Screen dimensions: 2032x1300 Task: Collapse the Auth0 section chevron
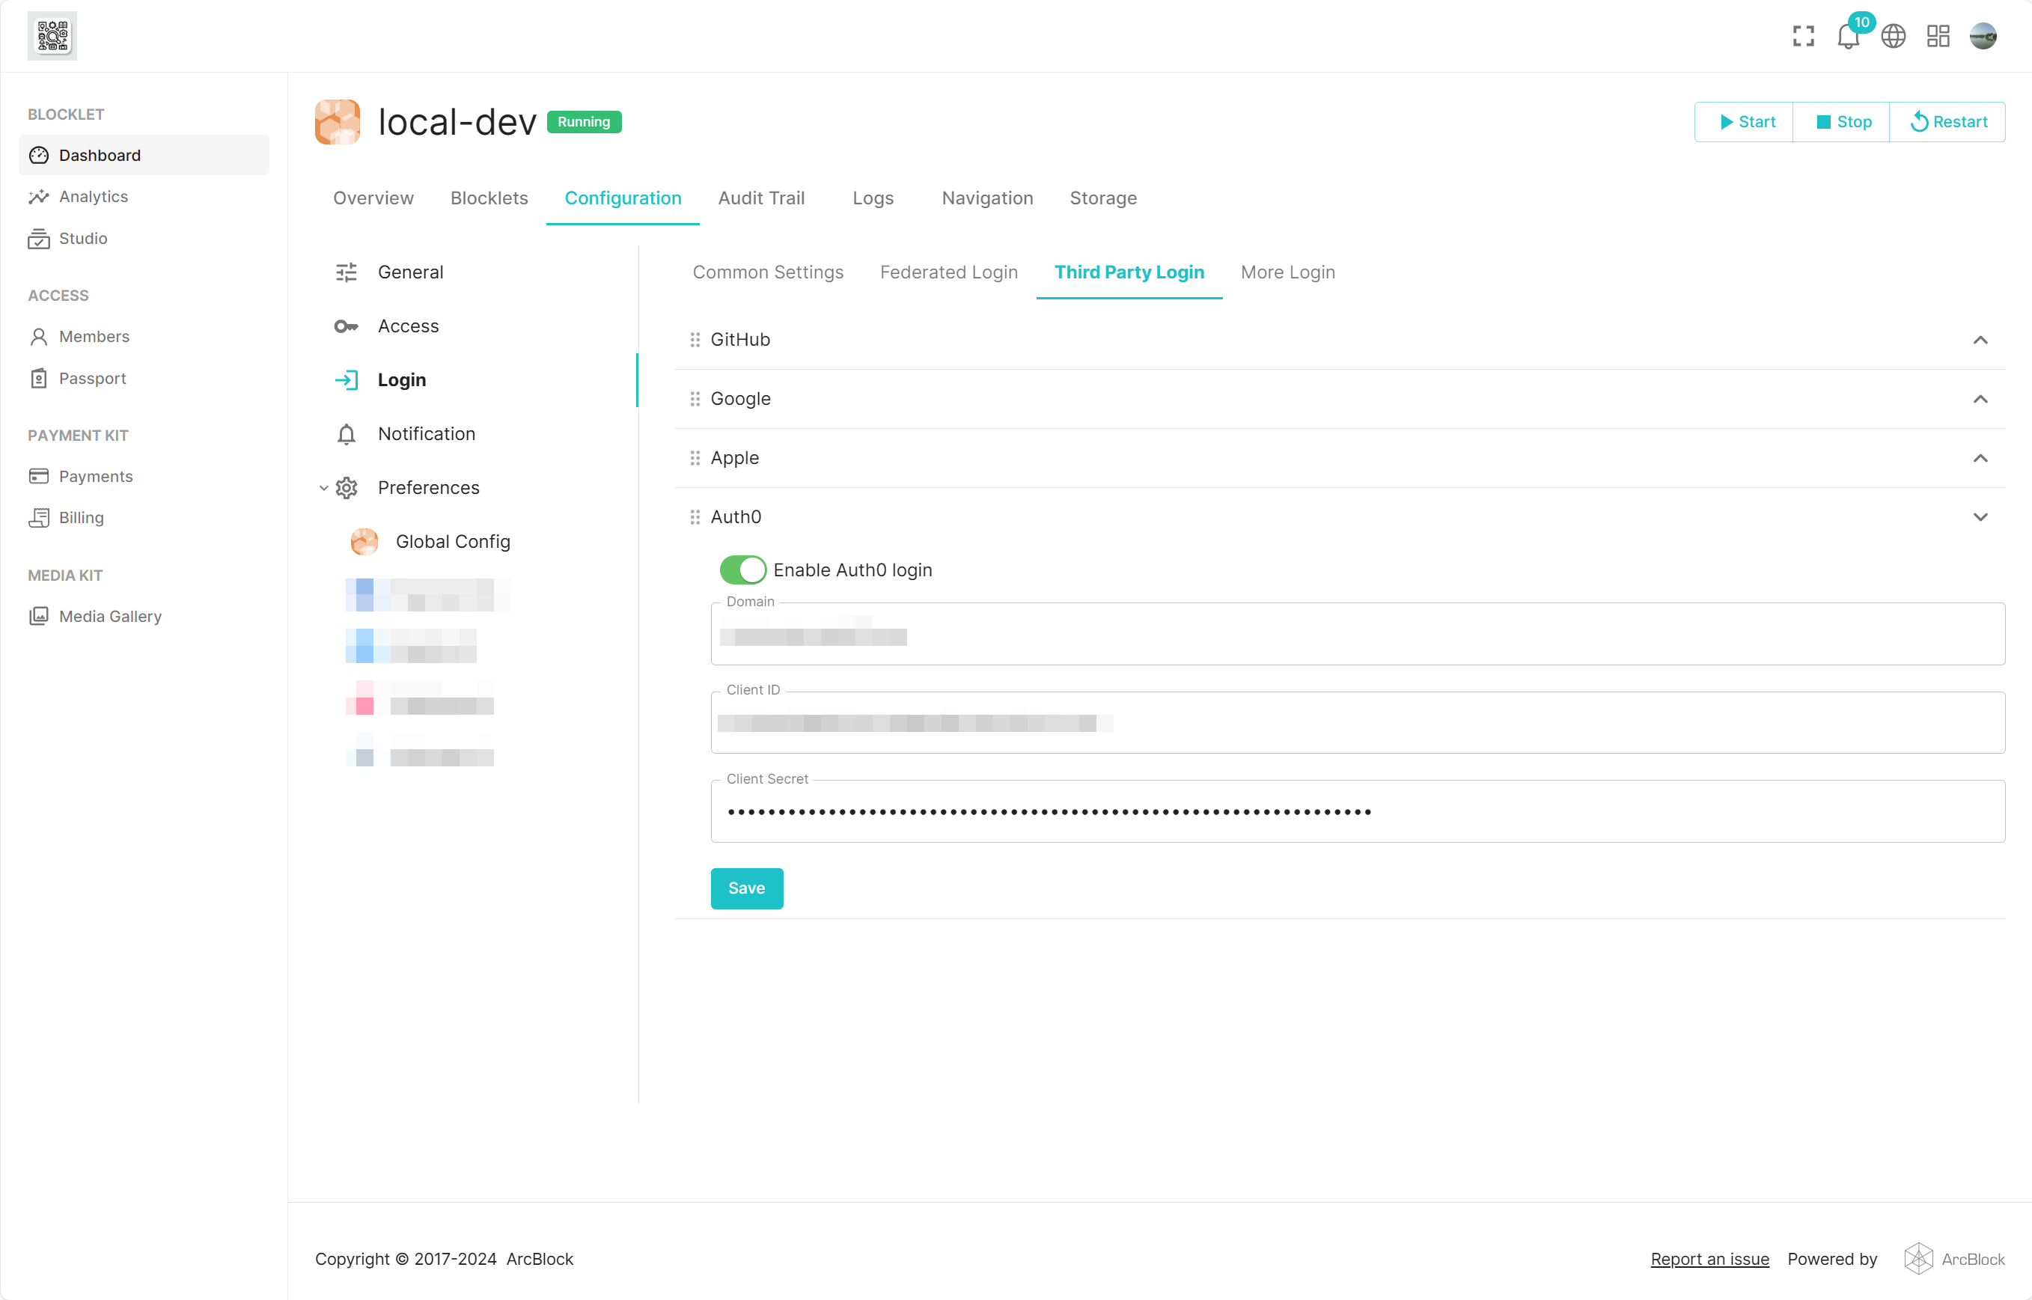coord(1980,516)
